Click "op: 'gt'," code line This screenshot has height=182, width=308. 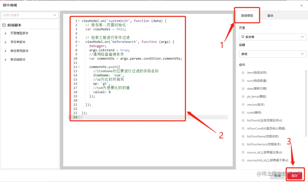tap(102, 84)
